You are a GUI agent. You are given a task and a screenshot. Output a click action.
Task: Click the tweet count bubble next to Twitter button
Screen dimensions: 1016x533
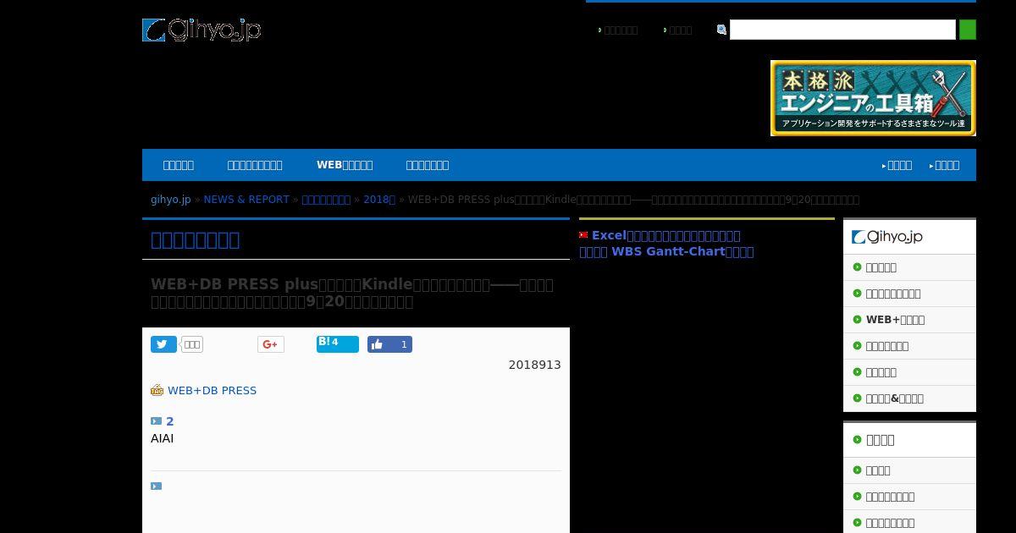192,344
